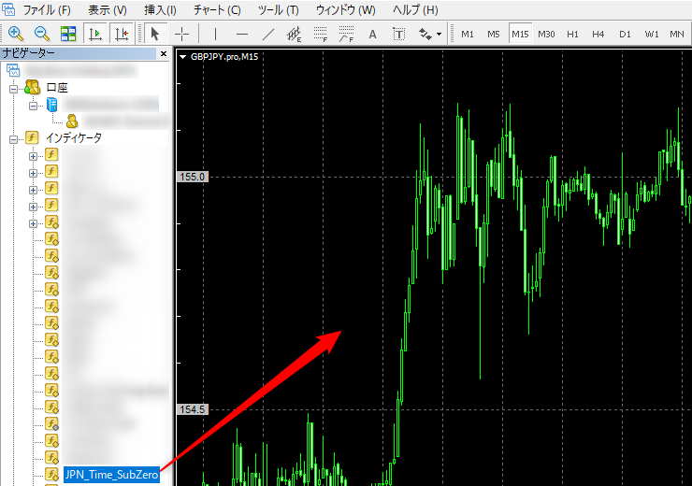Click the zoom out magnifier icon

tap(41, 34)
